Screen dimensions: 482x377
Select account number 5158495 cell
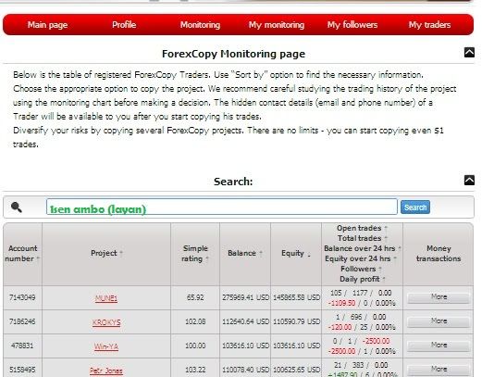point(22,369)
